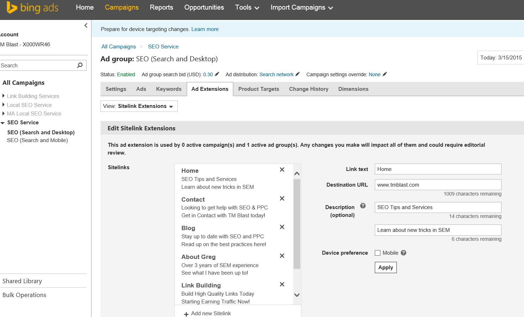Go to All Campaigns breadcrumb
Viewport: 524px width, 317px height.
coord(119,47)
